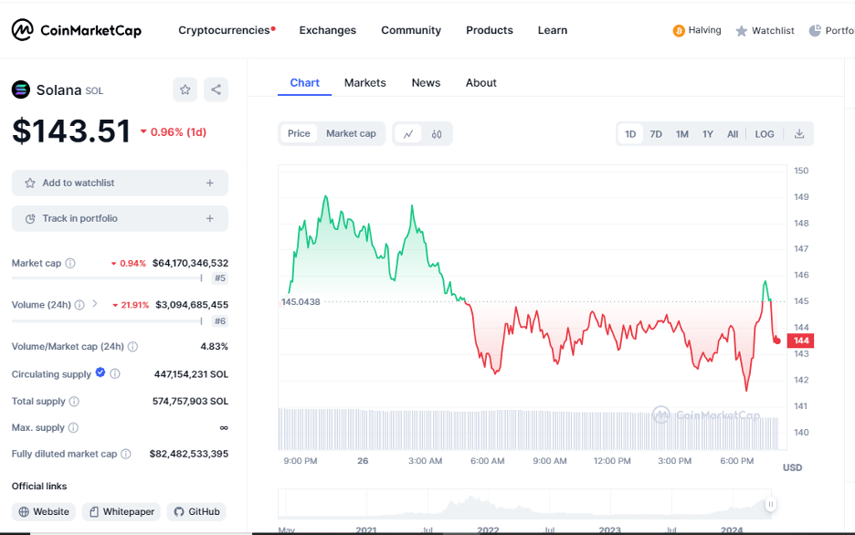Show Total supply info tooltip
Viewport: 855px width, 535px height.
74,401
